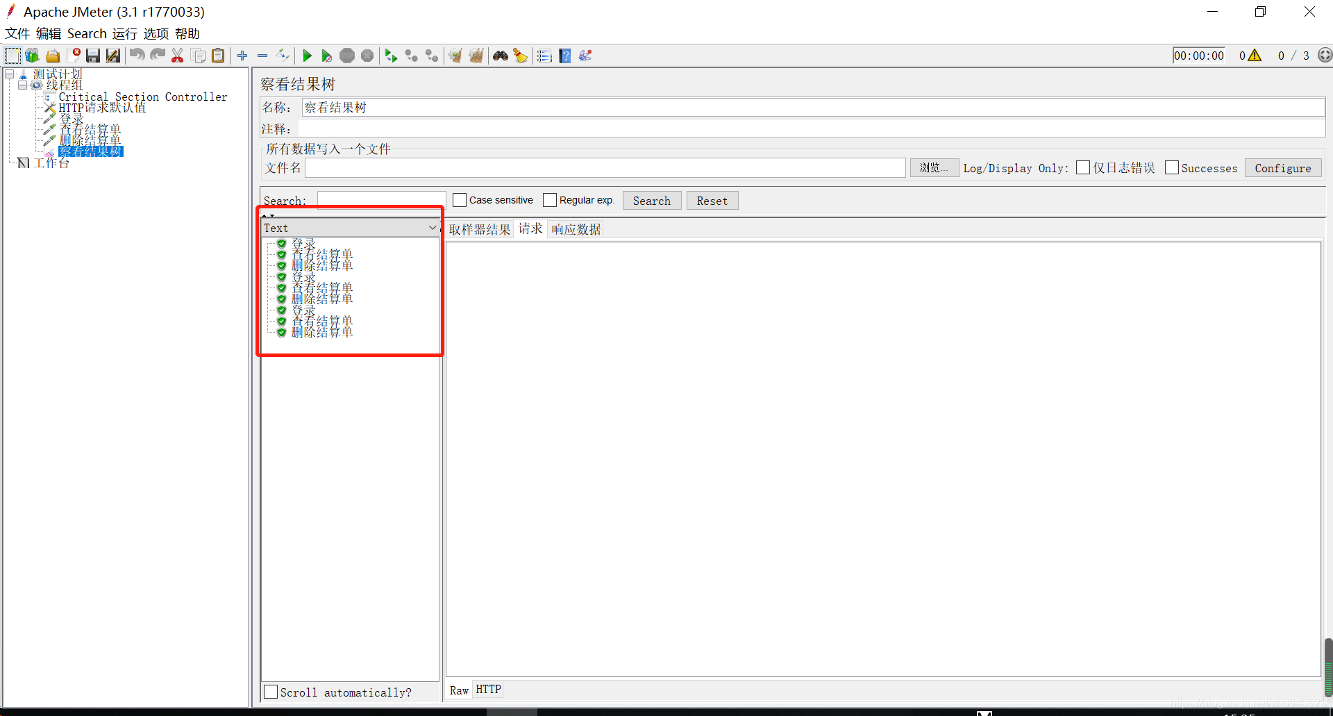Collapse the 线程组 tree node

(x=23, y=84)
